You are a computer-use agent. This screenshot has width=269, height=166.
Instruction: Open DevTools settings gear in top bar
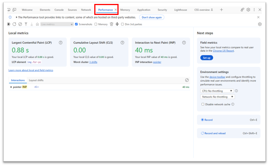(248, 10)
